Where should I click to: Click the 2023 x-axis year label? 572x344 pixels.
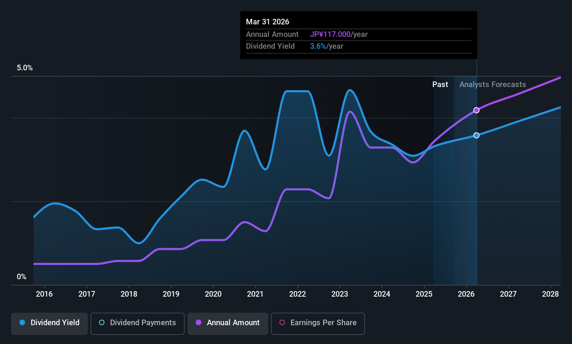point(340,294)
